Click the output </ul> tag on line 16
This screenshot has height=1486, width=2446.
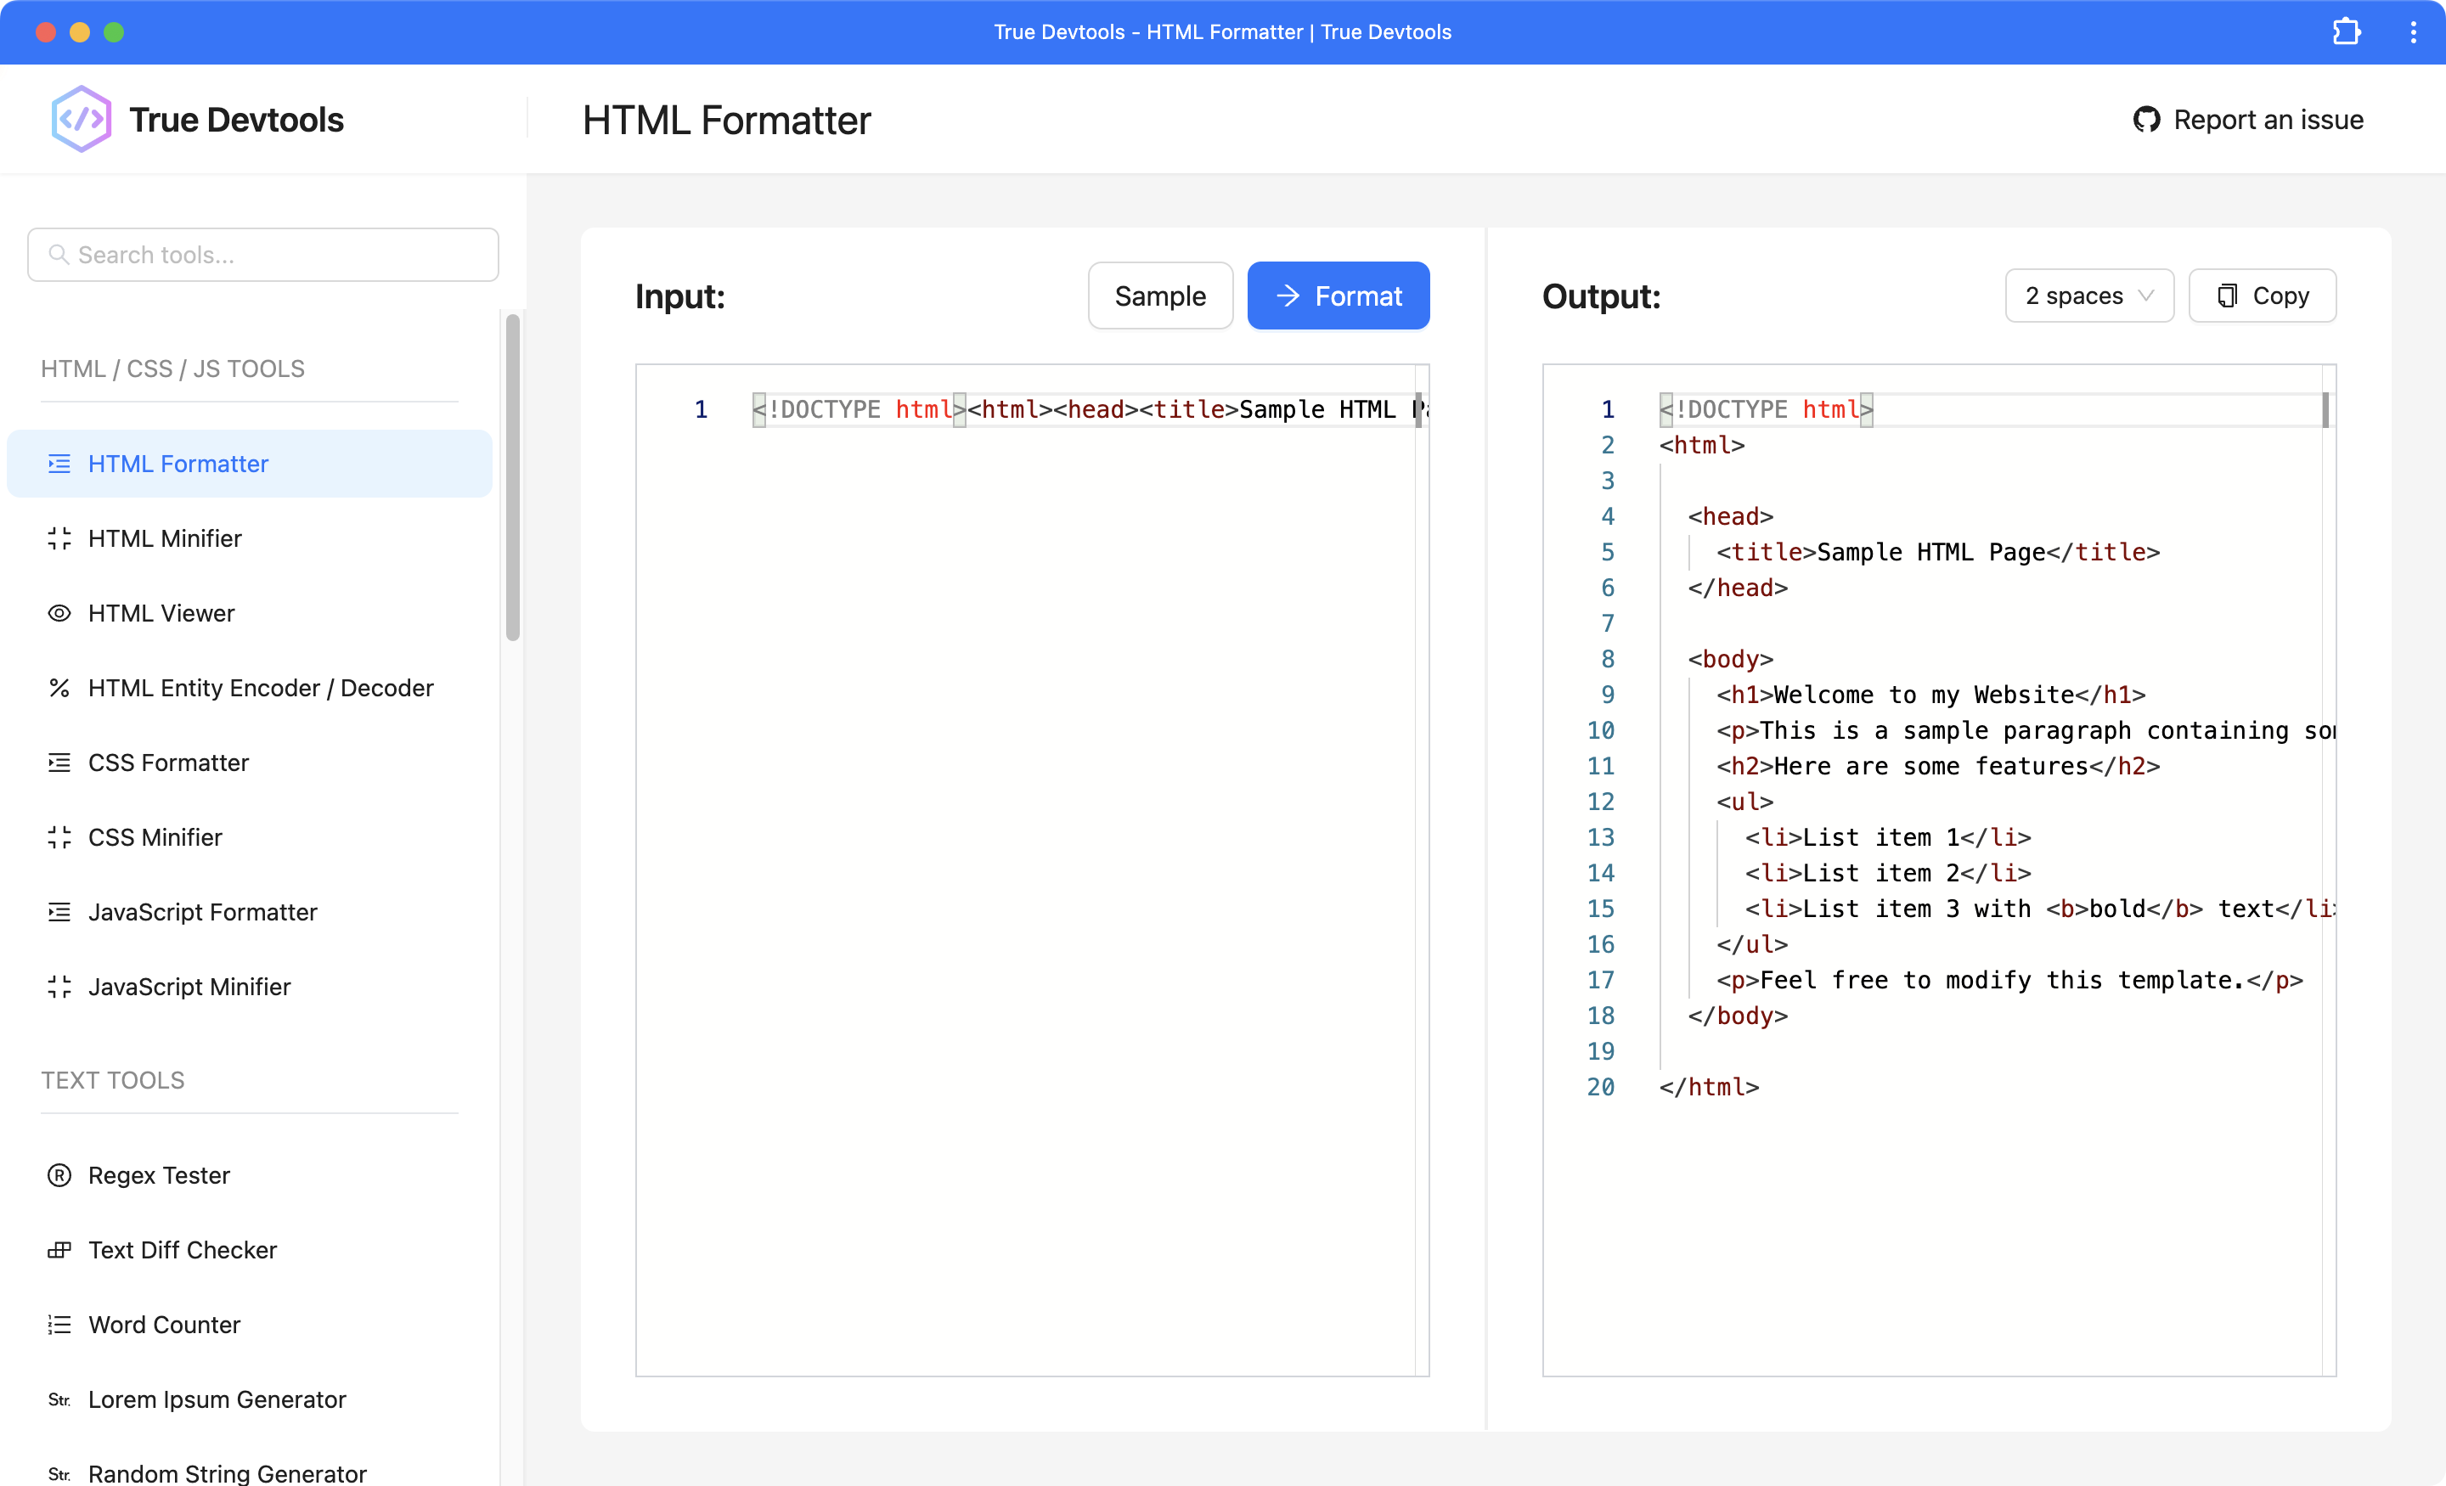1752,945
